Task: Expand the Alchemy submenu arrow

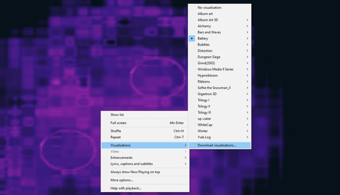Action: [247, 26]
